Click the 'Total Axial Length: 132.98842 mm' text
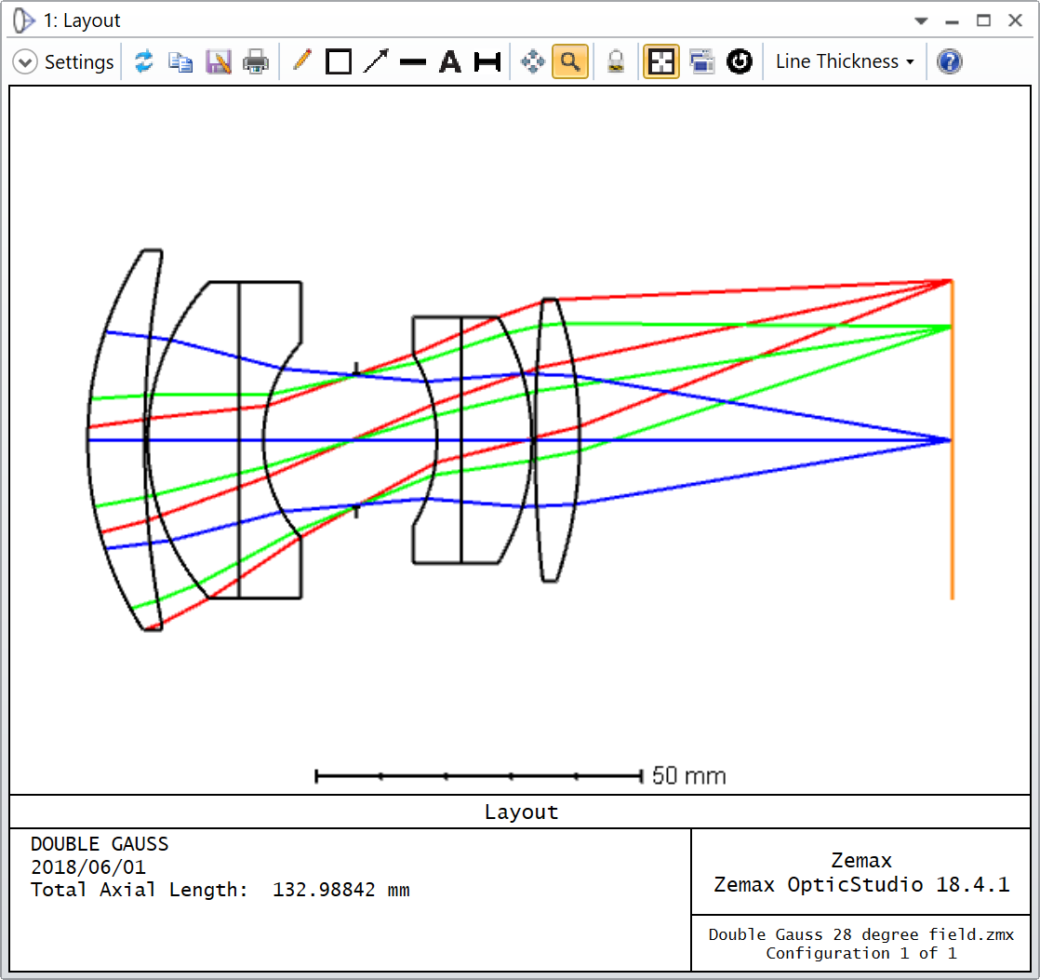 click(x=220, y=890)
